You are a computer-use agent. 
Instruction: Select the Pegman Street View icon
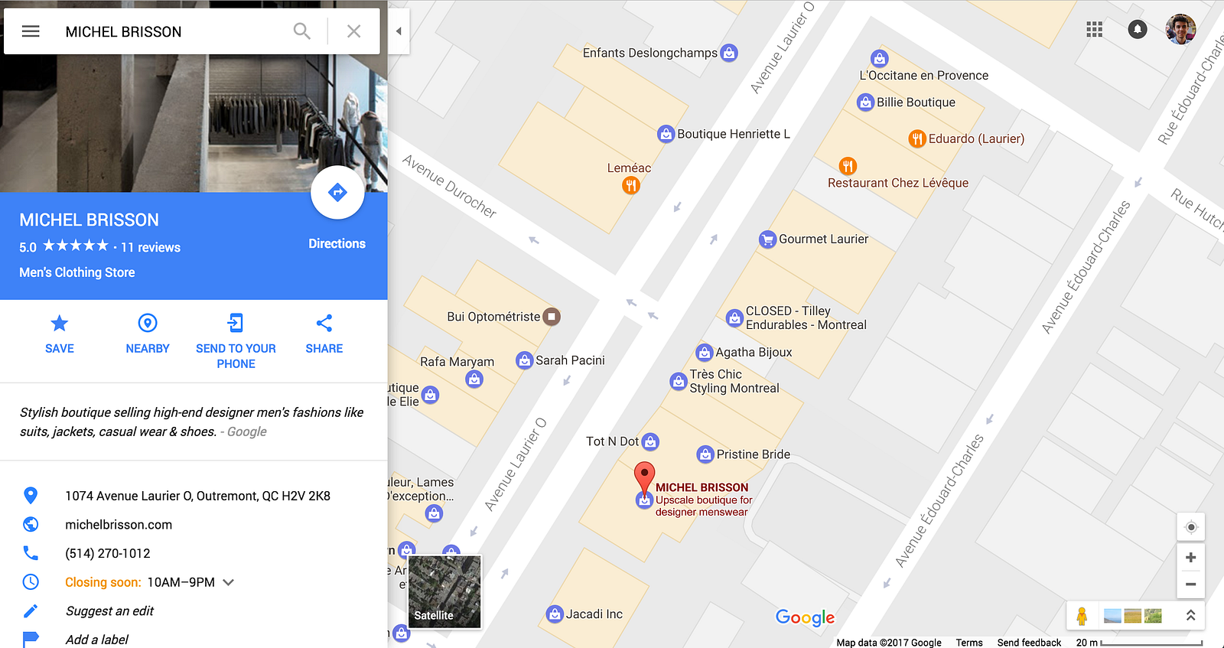tap(1082, 616)
